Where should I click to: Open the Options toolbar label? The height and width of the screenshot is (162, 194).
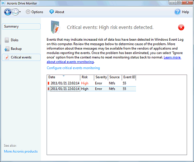[37, 12]
